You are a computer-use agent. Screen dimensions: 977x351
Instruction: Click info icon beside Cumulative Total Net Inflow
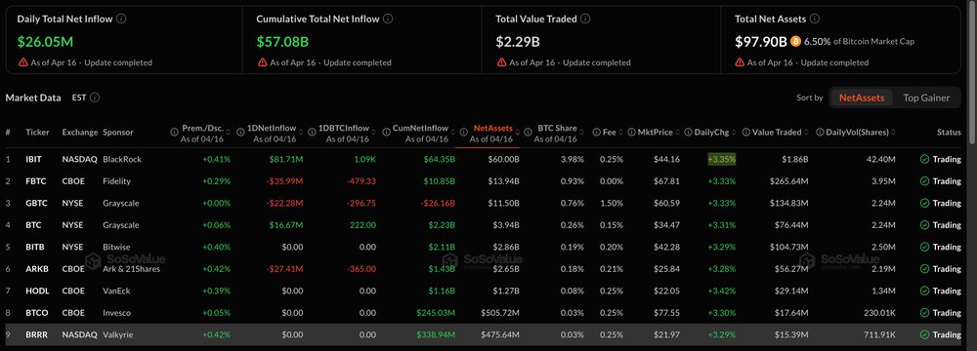coord(388,19)
